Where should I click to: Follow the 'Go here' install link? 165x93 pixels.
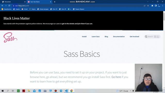pyautogui.click(x=116, y=77)
